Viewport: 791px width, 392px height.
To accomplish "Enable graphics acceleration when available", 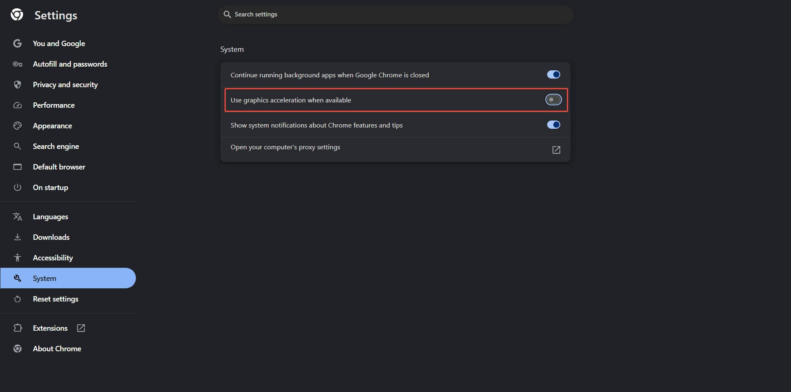I will [x=553, y=100].
